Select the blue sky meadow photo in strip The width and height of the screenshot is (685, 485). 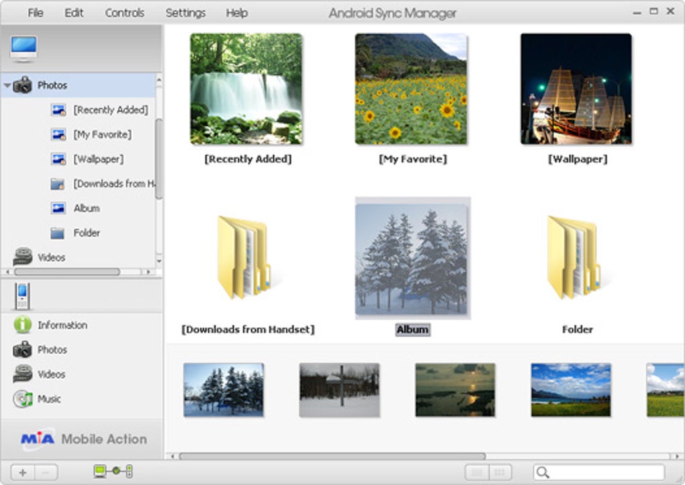coord(571,390)
